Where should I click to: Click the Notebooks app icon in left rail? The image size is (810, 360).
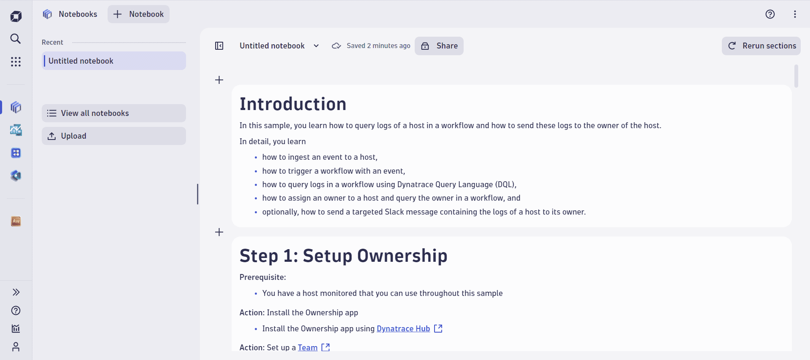[16, 107]
